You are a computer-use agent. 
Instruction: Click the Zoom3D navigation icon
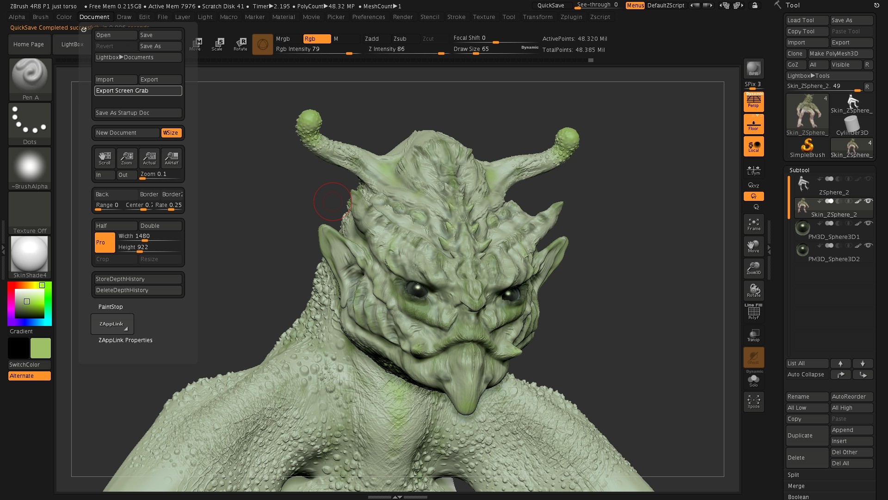[x=753, y=268]
